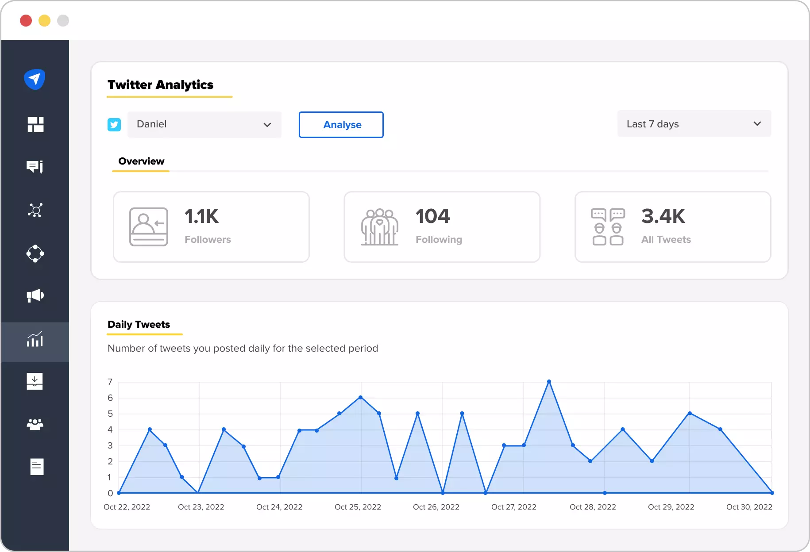The image size is (810, 552).
Task: Click the 1.1K Followers stat card
Action: 211,227
